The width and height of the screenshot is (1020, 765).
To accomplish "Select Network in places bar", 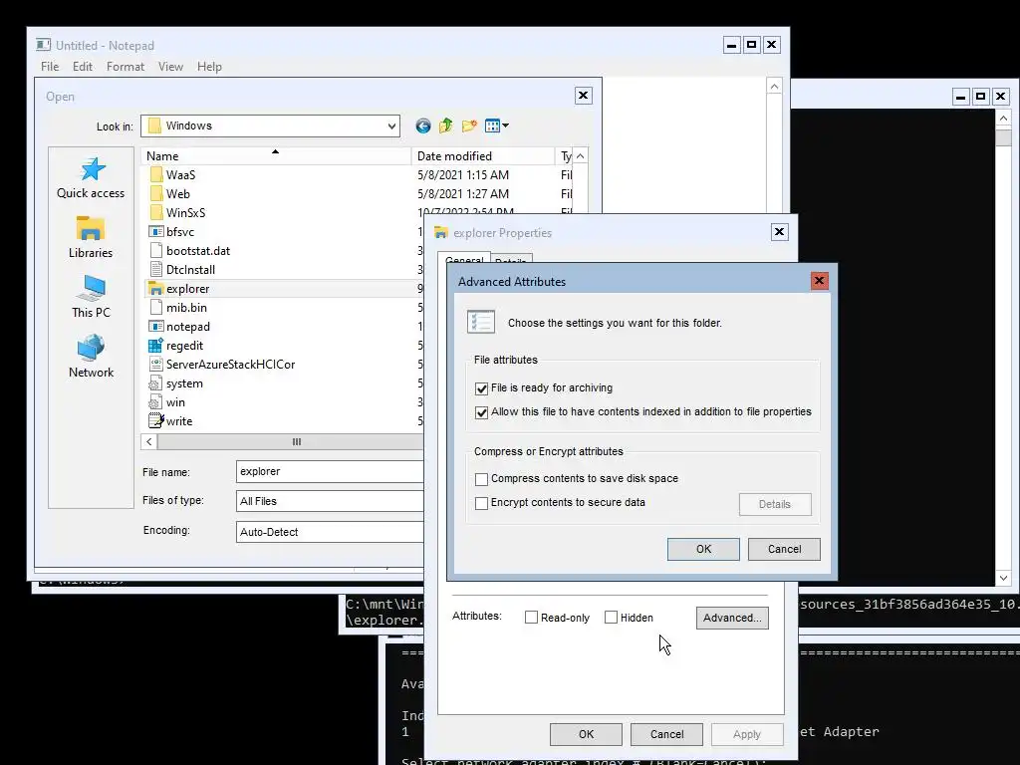I will coord(91,358).
